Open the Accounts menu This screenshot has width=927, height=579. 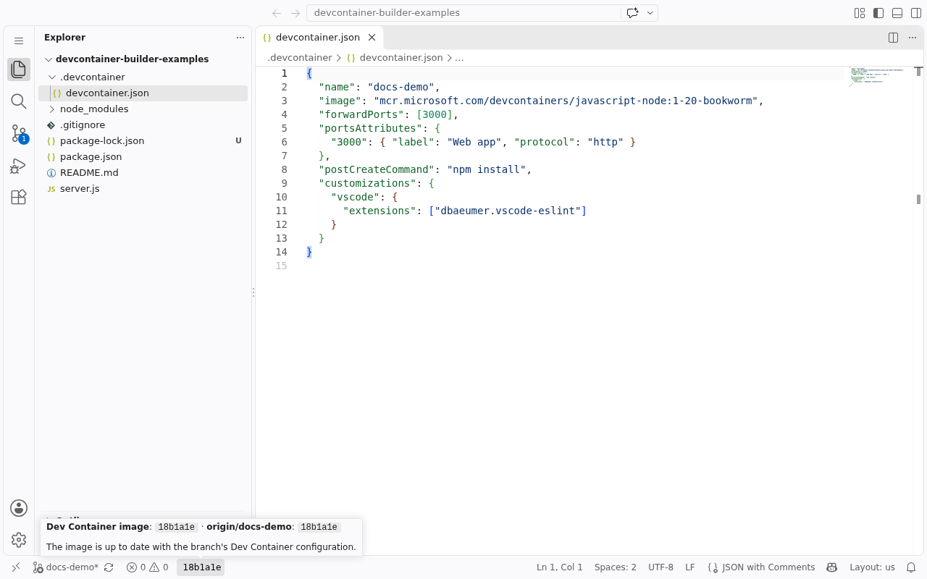(19, 508)
